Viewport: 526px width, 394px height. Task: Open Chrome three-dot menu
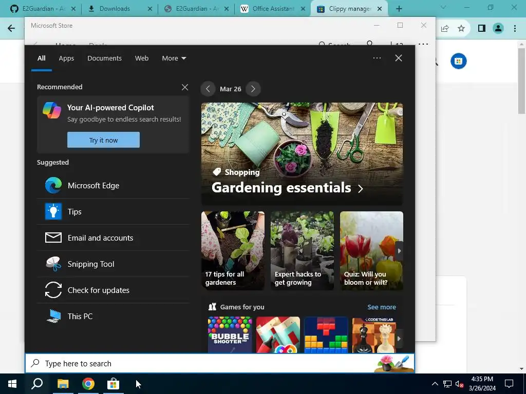click(515, 29)
